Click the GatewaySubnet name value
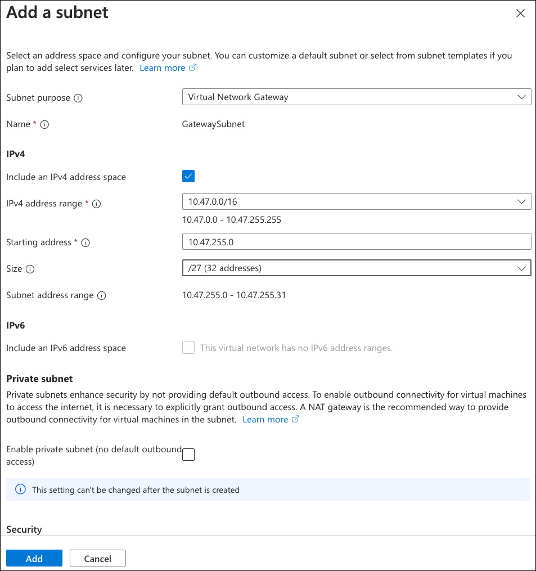The height and width of the screenshot is (571, 536). pos(213,124)
